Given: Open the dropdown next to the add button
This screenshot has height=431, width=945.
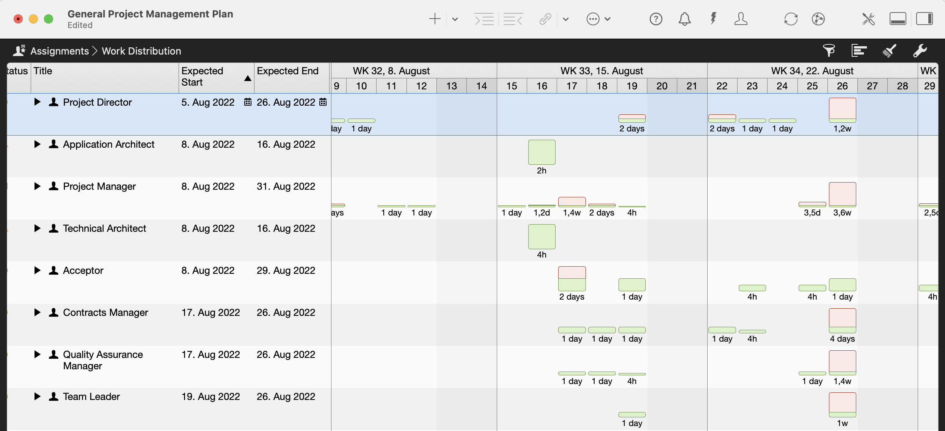Looking at the screenshot, I should click(x=455, y=19).
